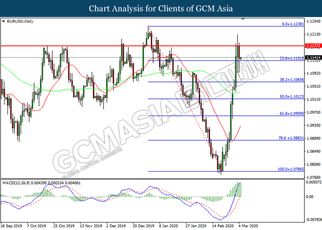Click the 14 Feb 2020 date label
This screenshot has width=322, height=230.
223,226
